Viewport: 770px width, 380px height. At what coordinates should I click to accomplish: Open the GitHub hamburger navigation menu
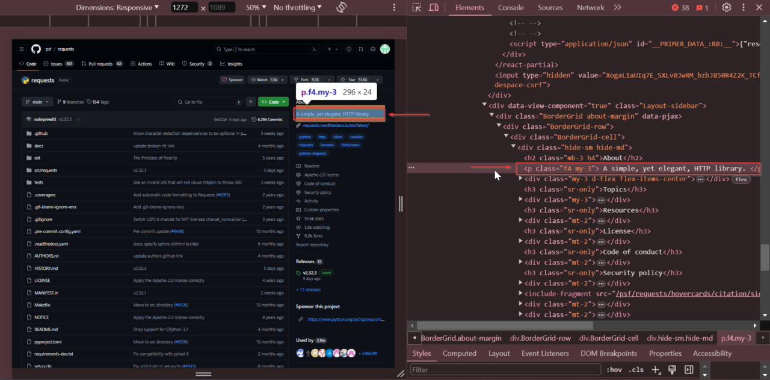[22, 49]
